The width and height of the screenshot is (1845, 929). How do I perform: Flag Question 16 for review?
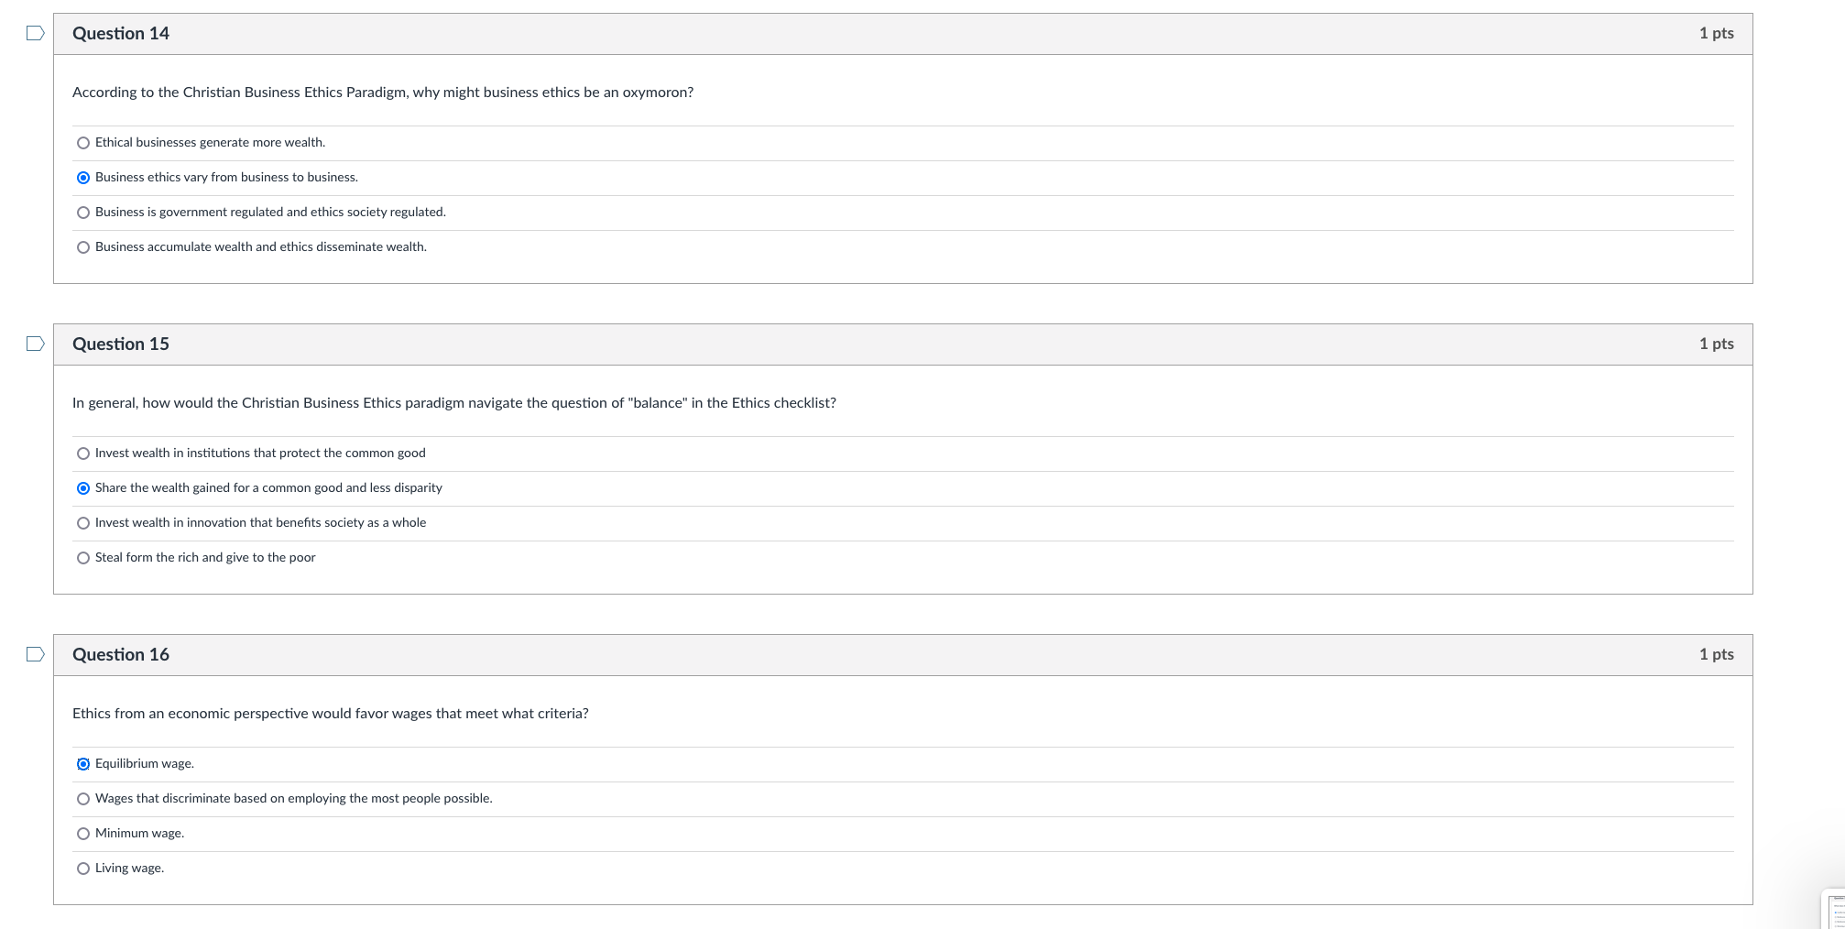click(36, 655)
